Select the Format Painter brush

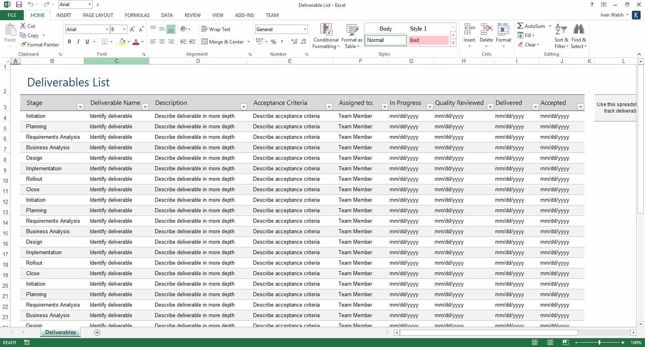(23, 44)
